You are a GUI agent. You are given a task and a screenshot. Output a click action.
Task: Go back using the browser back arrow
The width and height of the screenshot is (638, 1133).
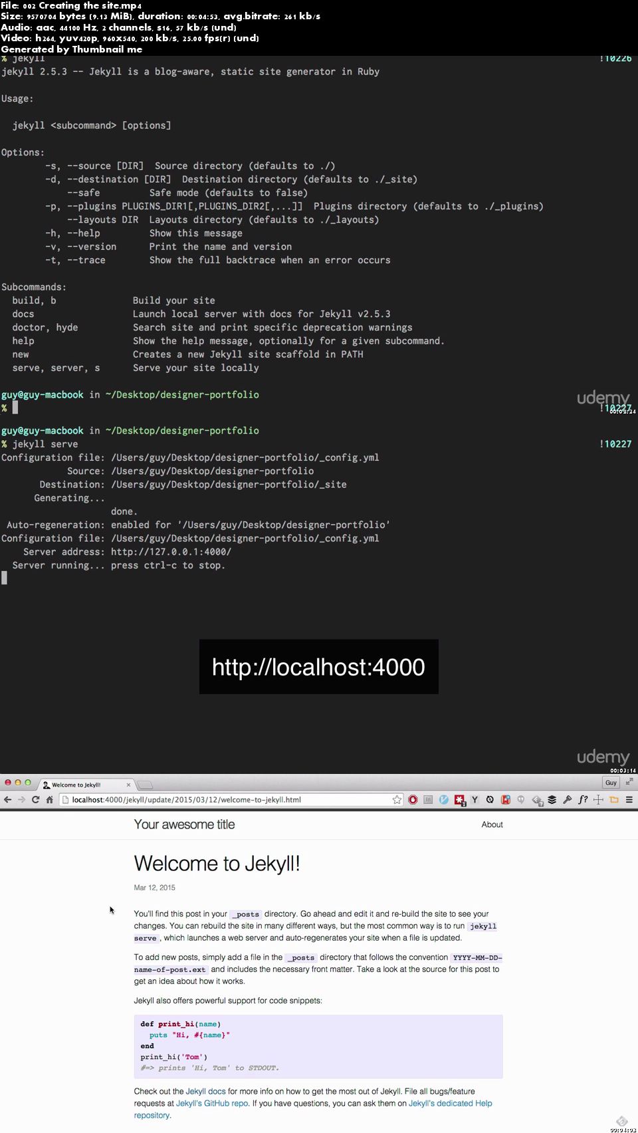coord(8,800)
